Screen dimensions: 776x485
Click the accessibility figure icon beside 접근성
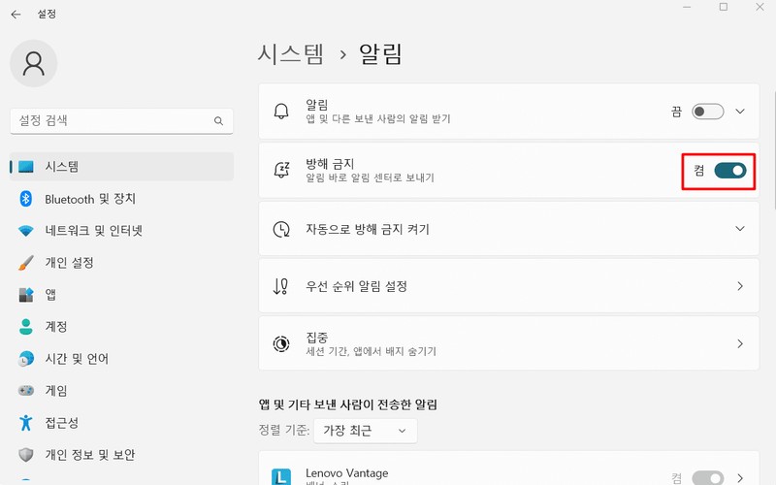click(26, 423)
